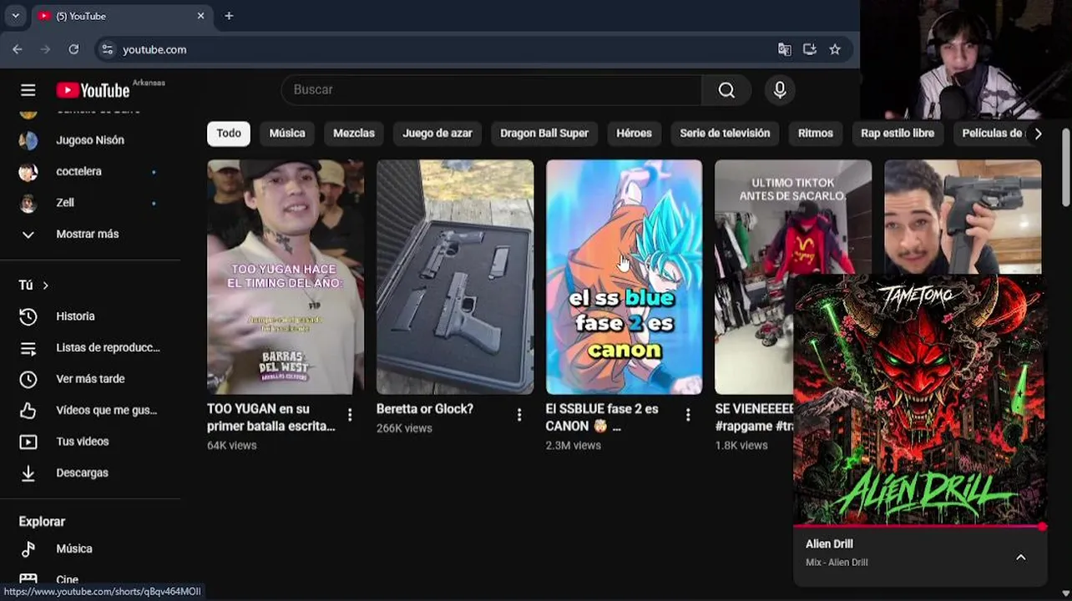Select the Rap estilo libre chip

click(898, 134)
